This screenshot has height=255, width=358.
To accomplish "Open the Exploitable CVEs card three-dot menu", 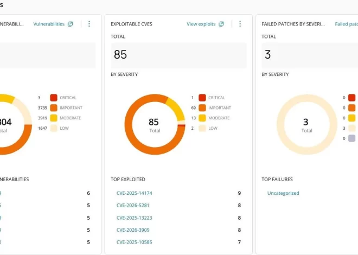I will (240, 24).
